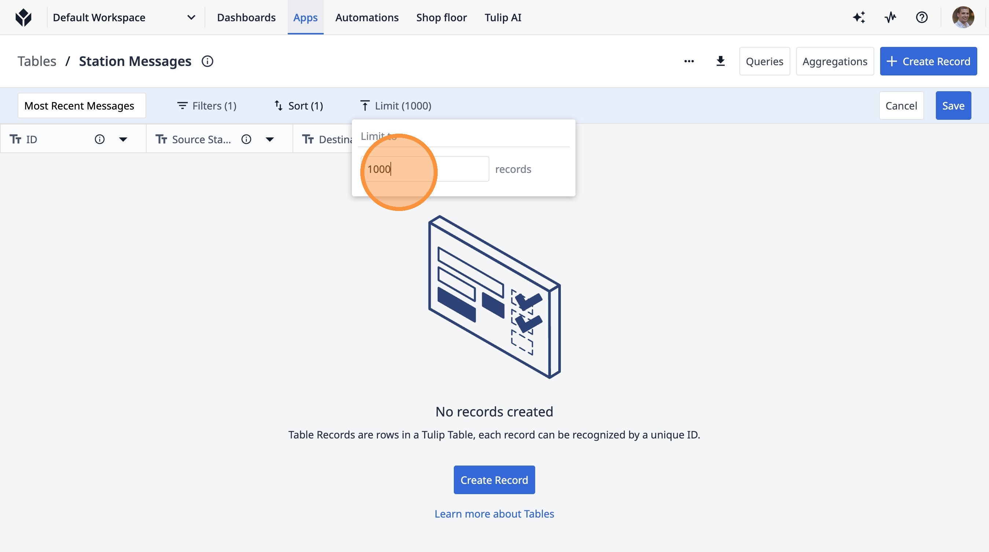Open Source Station column dropdown arrow

[x=269, y=139]
